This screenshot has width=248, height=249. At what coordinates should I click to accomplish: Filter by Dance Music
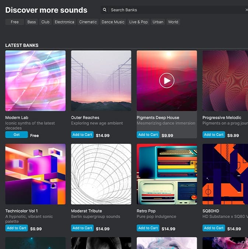pyautogui.click(x=113, y=22)
